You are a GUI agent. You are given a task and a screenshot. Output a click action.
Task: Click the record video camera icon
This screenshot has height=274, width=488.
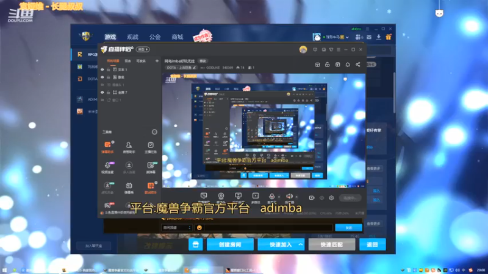[312, 198]
